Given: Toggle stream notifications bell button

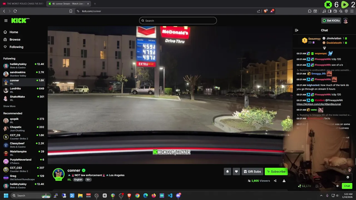Looking at the screenshot, I should pyautogui.click(x=227, y=172).
